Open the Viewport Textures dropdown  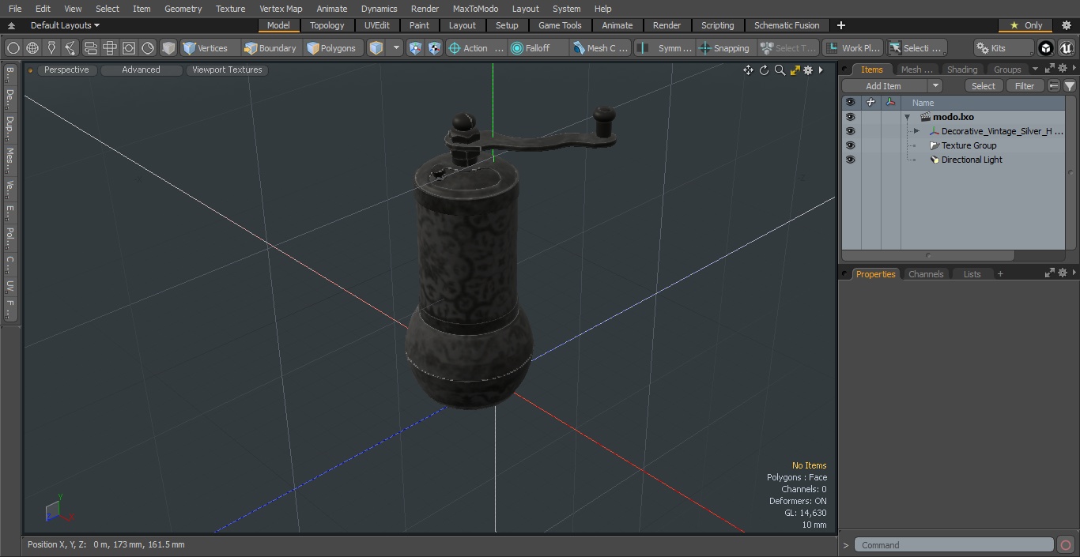(227, 70)
